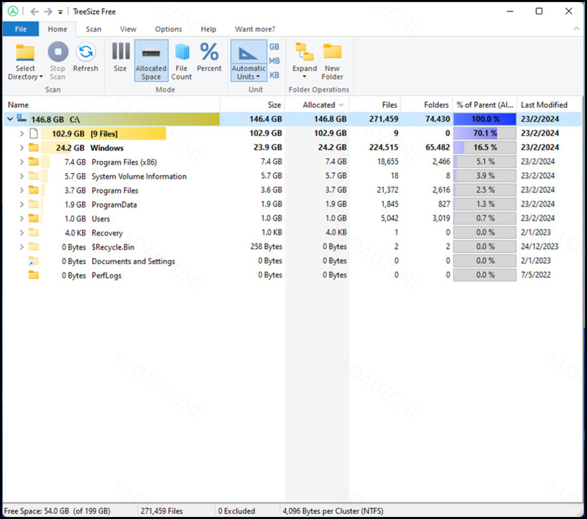Click the file icon of [9 Files]
Image resolution: width=587 pixels, height=519 pixels.
pyautogui.click(x=33, y=133)
